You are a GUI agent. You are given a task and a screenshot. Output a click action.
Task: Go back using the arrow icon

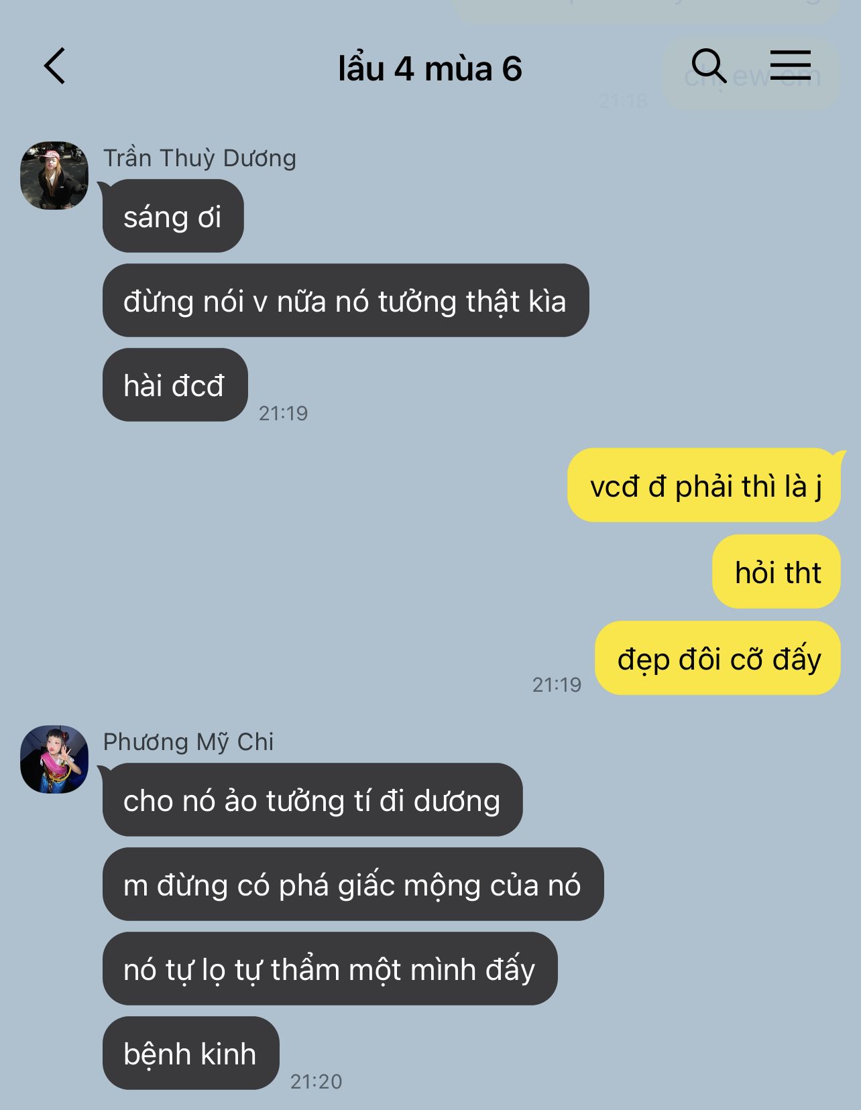point(54,66)
